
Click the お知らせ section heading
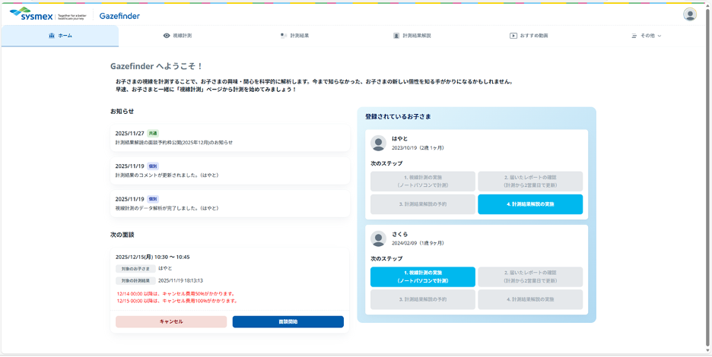pos(122,111)
